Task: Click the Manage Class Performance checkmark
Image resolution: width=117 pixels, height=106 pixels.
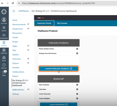Action: 77,53
